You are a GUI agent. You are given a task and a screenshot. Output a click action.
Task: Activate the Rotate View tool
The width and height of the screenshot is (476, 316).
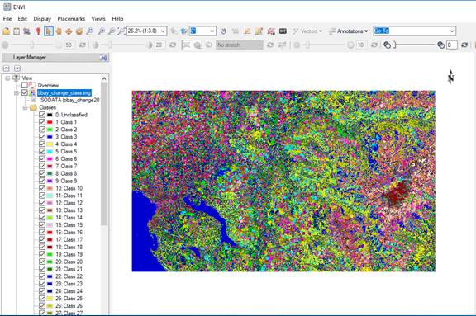point(79,31)
